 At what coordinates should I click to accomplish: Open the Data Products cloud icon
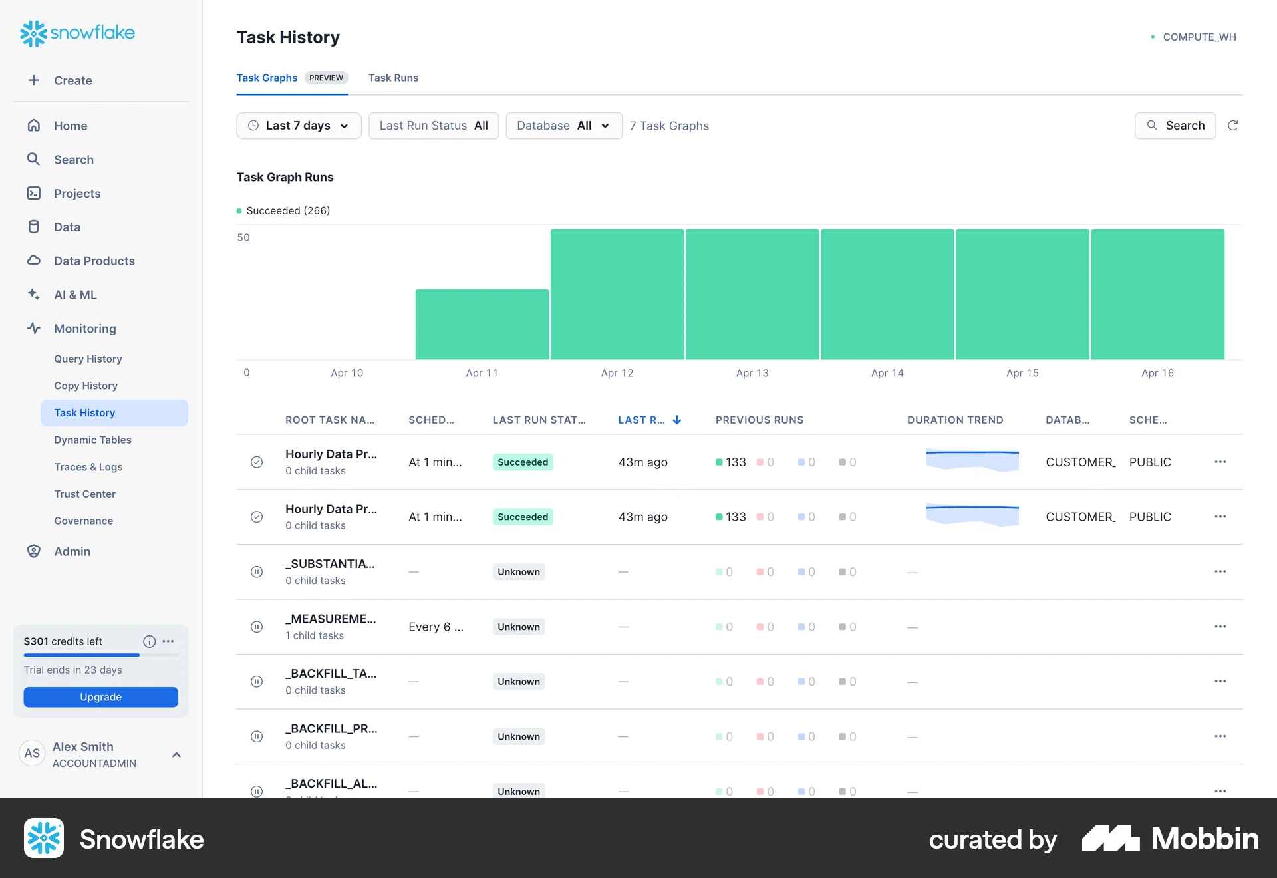[x=34, y=261]
